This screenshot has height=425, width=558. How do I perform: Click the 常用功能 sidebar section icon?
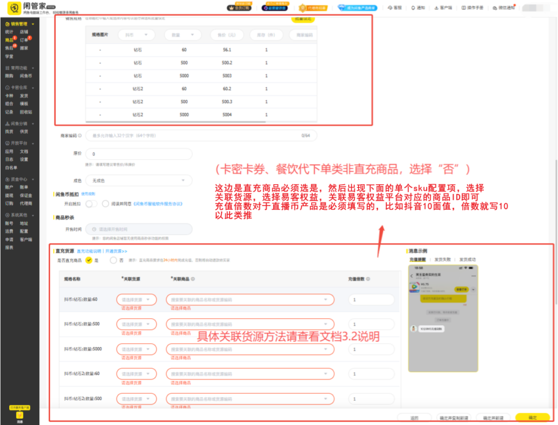point(8,68)
